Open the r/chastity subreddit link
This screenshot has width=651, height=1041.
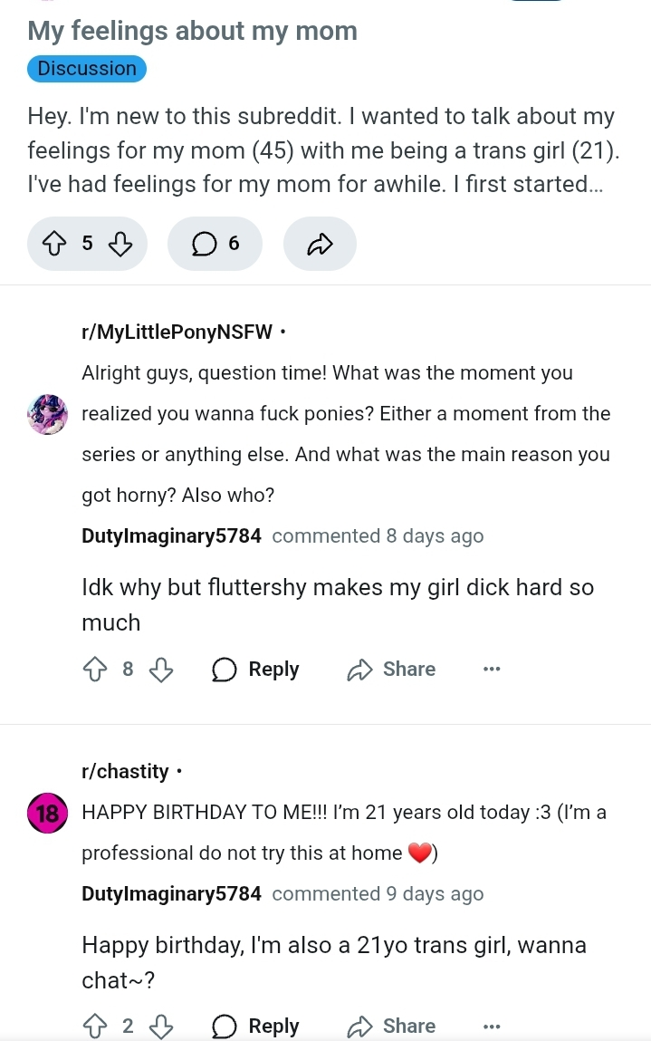pos(125,771)
